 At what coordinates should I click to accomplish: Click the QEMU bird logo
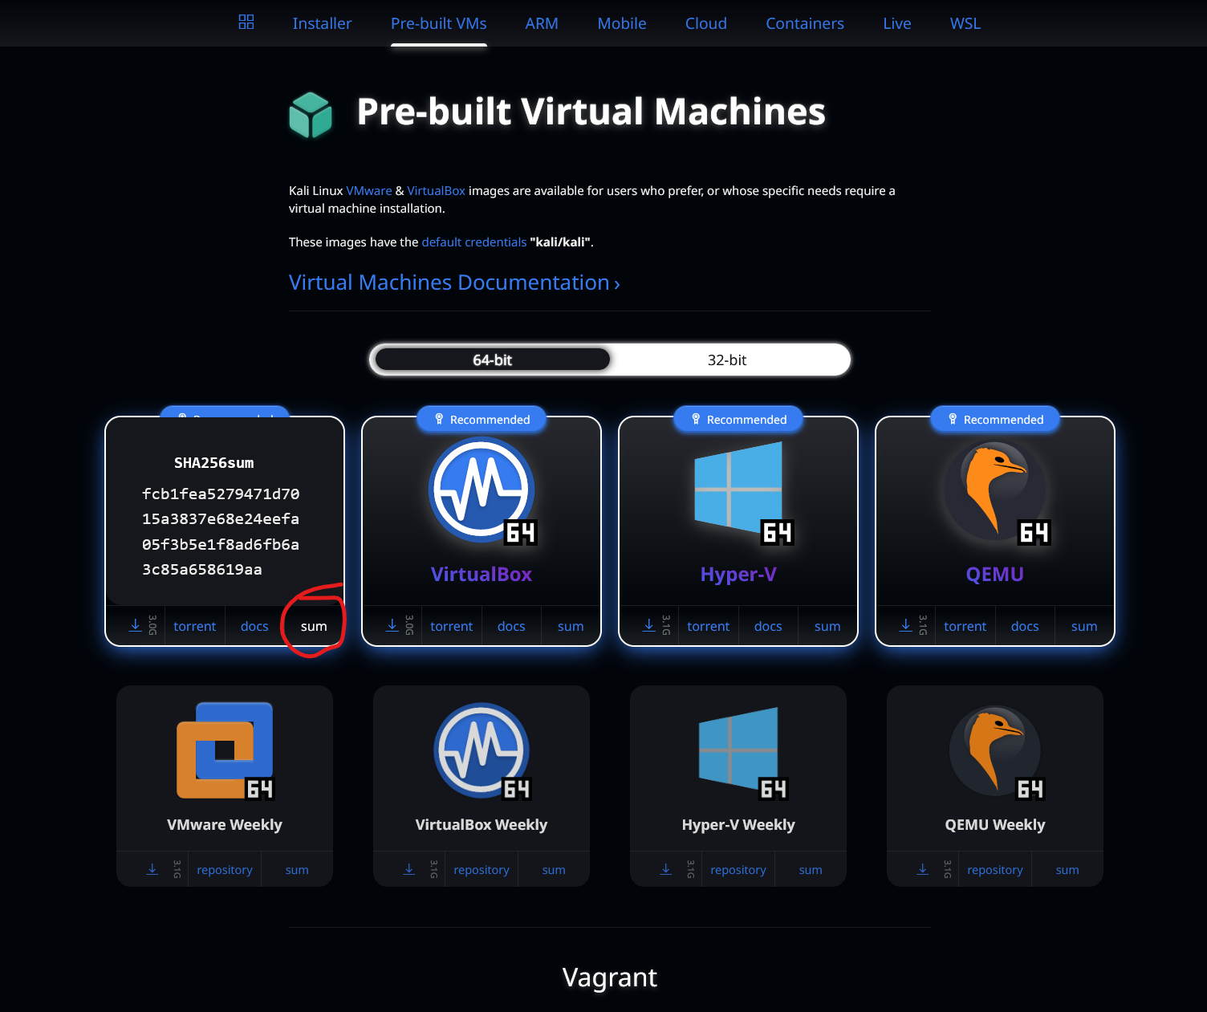[995, 492]
